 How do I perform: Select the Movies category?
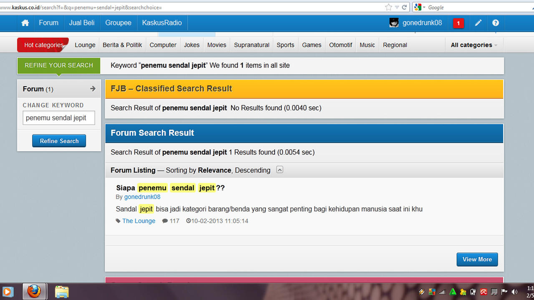tap(217, 45)
